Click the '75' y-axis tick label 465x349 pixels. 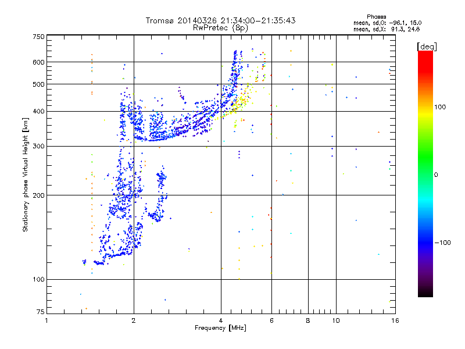click(x=41, y=312)
